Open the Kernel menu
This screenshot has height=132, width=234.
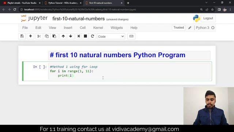click(98, 28)
